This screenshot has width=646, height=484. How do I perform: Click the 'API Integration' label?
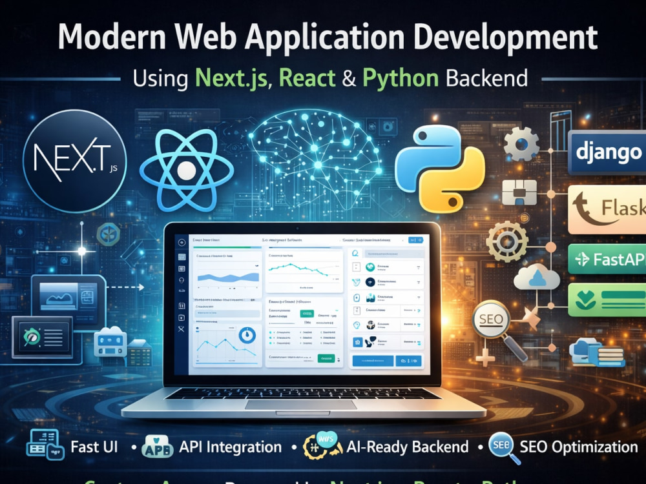click(x=231, y=447)
